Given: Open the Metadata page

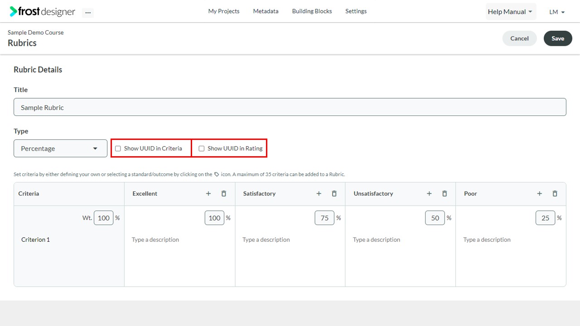Looking at the screenshot, I should point(266,11).
